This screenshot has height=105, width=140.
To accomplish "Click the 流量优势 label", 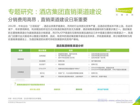I will [x=57, y=89].
